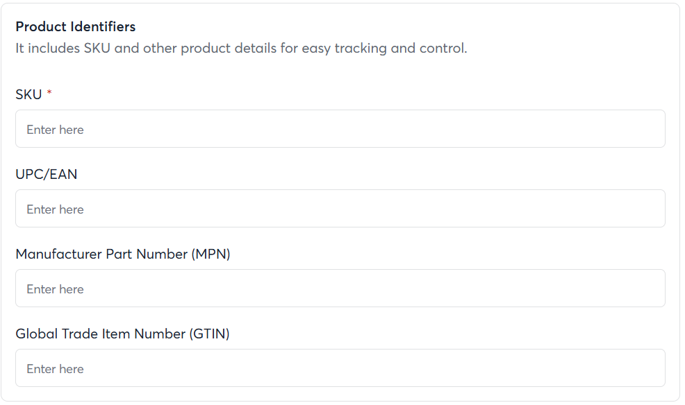Click "Enter here" placeholder in GTIN box
Viewport: 685px width, 405px height.
[x=55, y=369]
